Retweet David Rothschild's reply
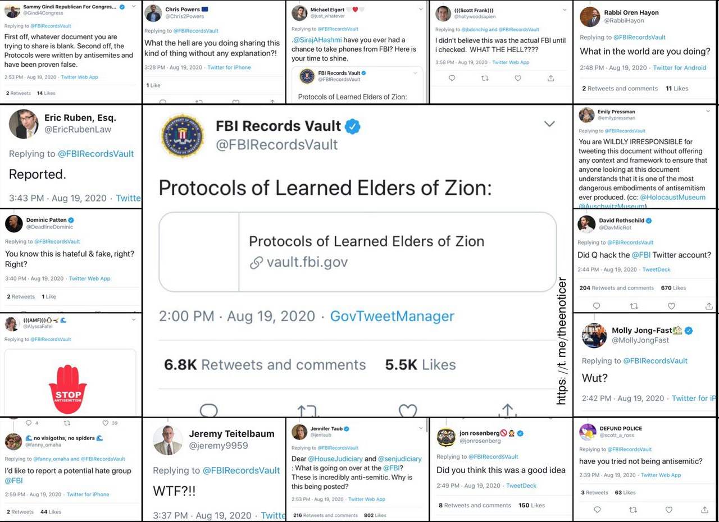The width and height of the screenshot is (719, 522). [x=634, y=306]
